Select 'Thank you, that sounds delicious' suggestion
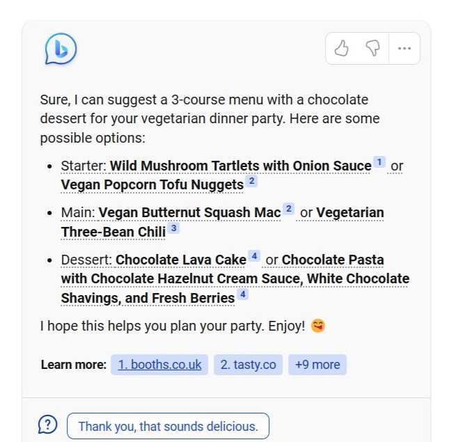This screenshot has width=449, height=442. click(168, 426)
